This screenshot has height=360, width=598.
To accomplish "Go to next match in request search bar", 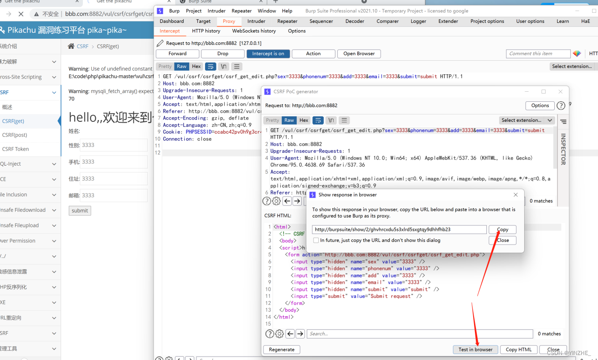I will 297,201.
